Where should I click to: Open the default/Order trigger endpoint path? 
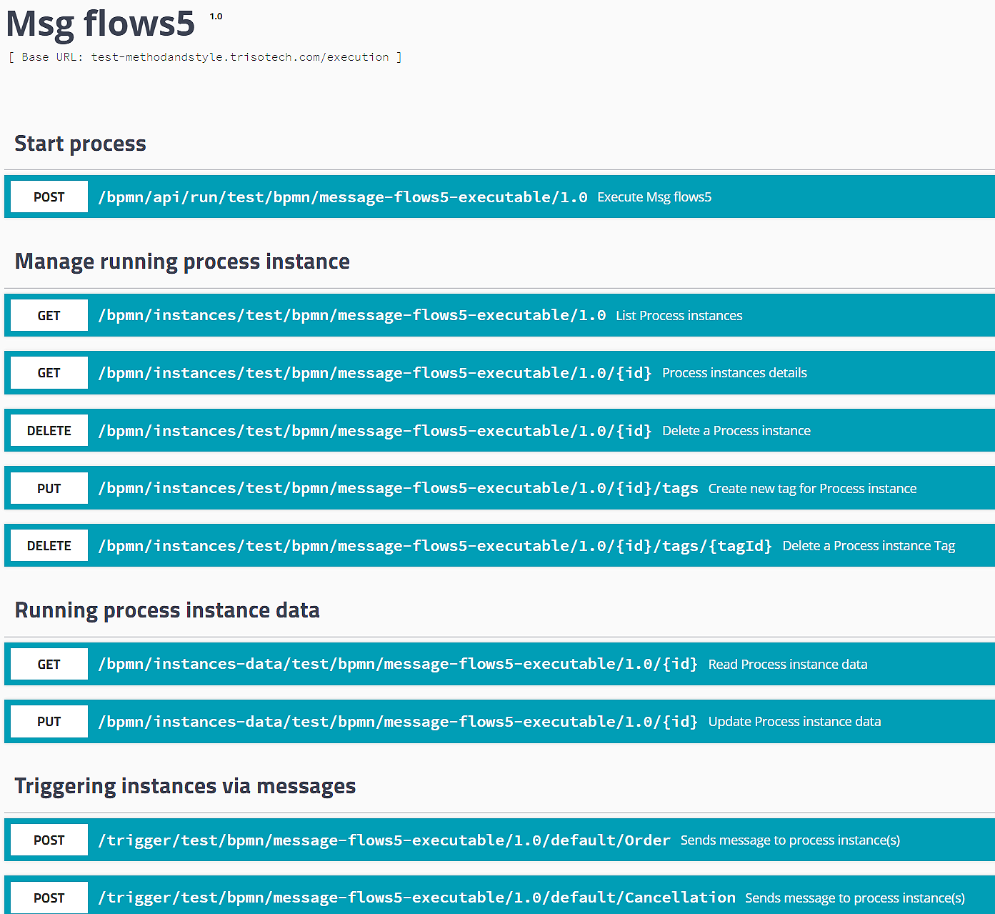[x=384, y=840]
